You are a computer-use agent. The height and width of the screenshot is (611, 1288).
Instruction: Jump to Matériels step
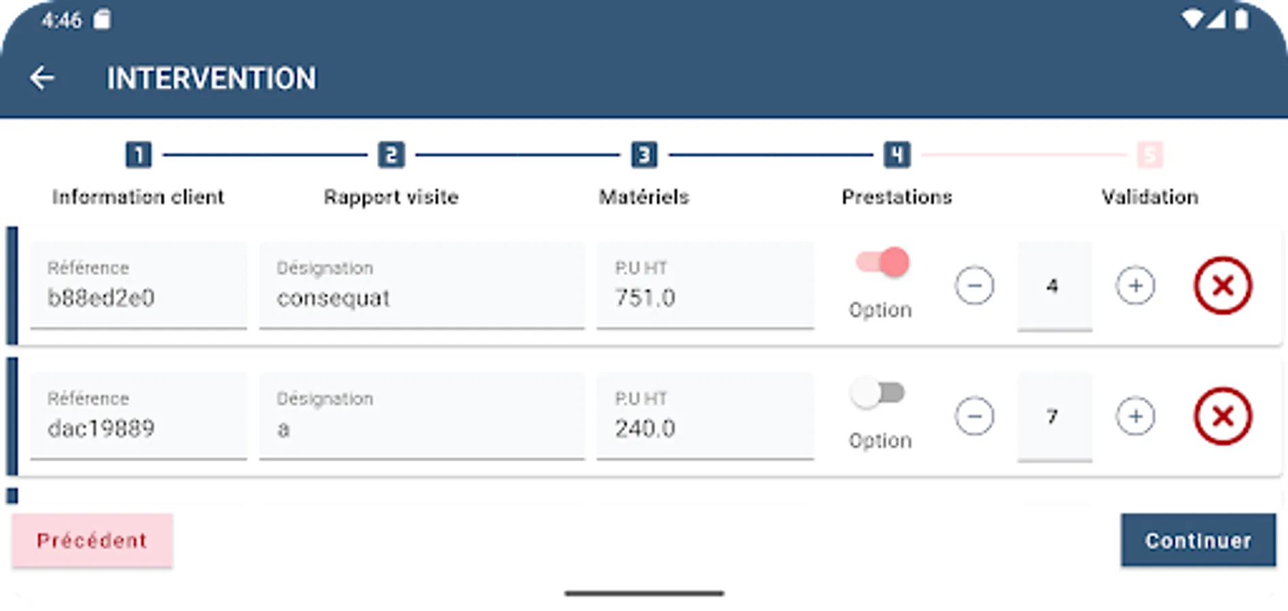click(644, 197)
